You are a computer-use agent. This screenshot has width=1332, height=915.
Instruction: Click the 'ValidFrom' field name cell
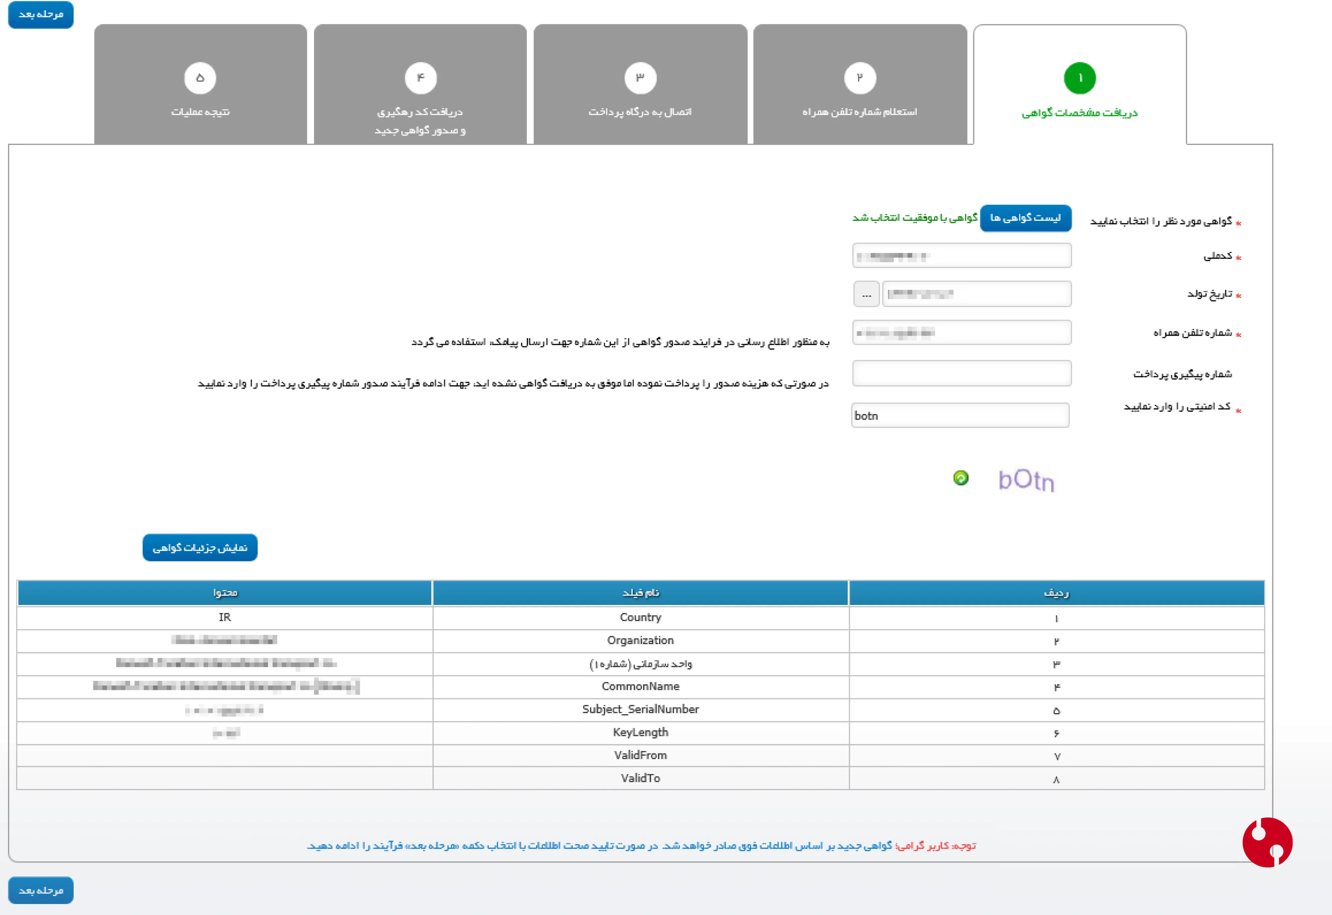coord(640,756)
